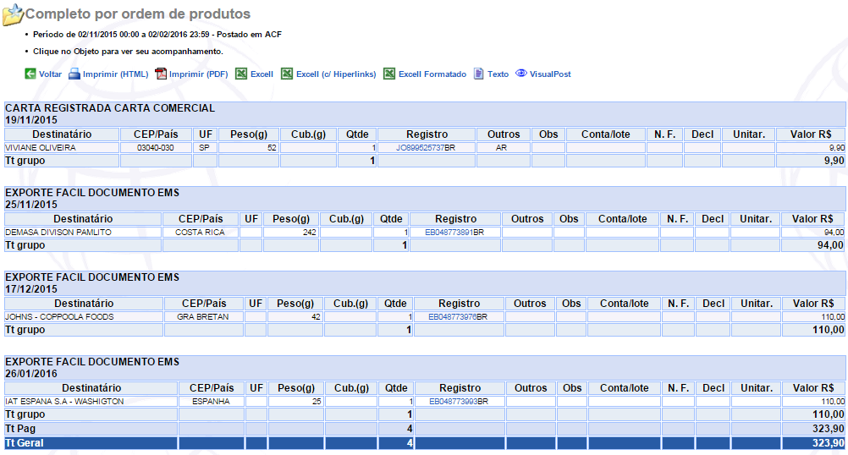Open tracking code EB048773993BR

[x=460, y=401]
